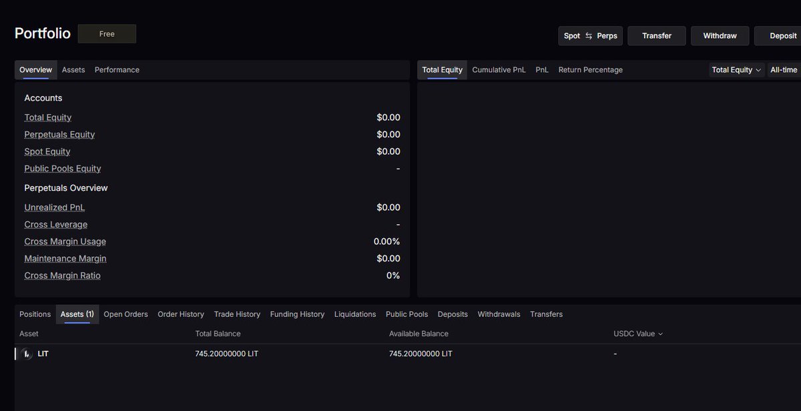801x411 pixels.
Task: Click the Deposit button
Action: coord(782,35)
